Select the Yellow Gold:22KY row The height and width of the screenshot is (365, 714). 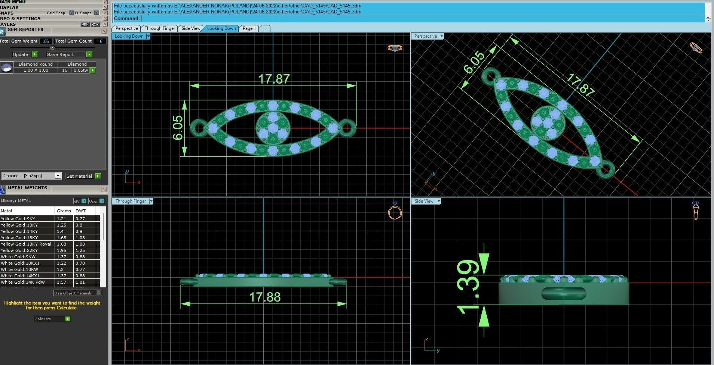tap(50, 250)
